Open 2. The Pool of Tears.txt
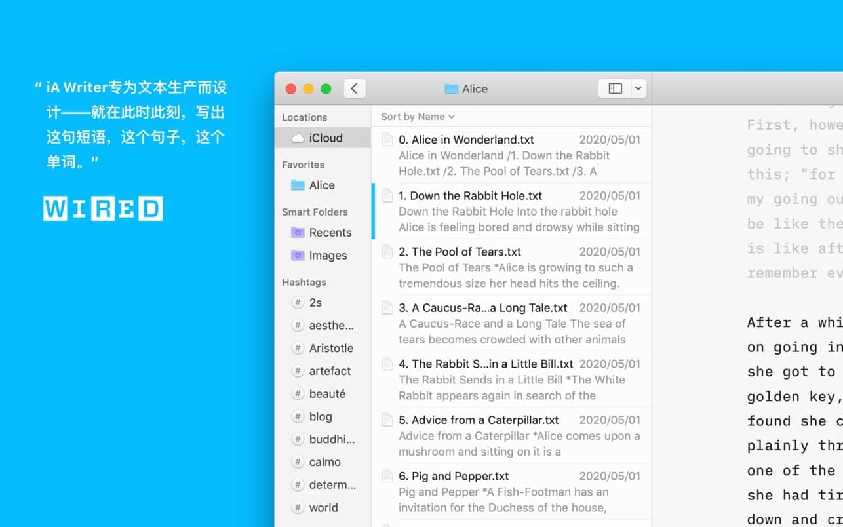 click(x=511, y=267)
